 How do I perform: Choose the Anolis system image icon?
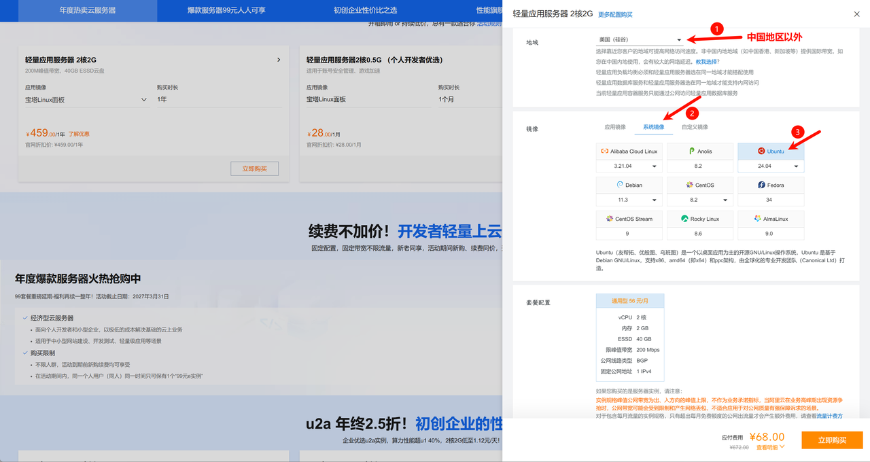click(691, 151)
